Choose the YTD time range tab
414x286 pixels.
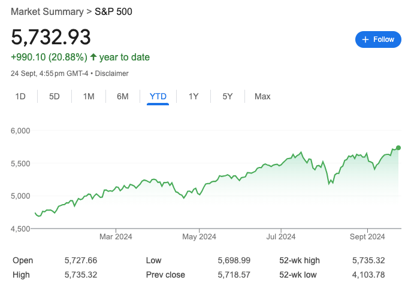[158, 96]
